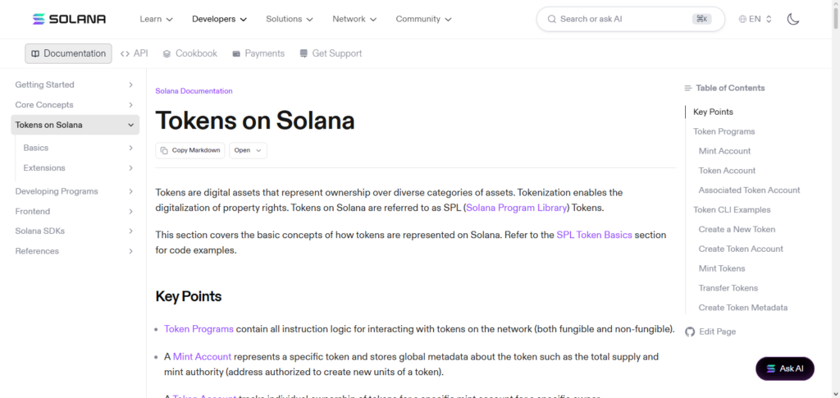Expand Frontend sidebar section
Image resolution: width=840 pixels, height=398 pixels.
tap(75, 212)
